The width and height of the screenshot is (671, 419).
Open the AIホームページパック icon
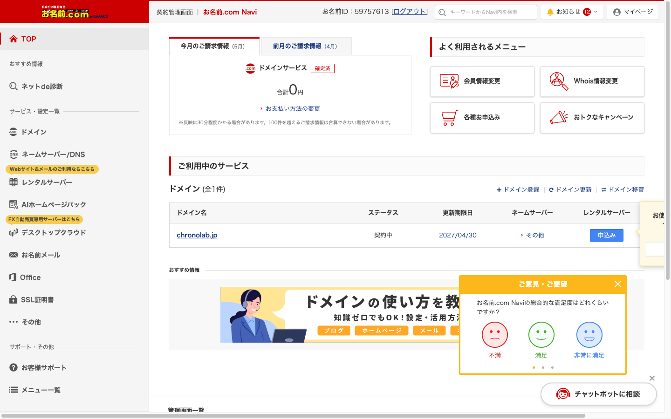[x=14, y=204]
